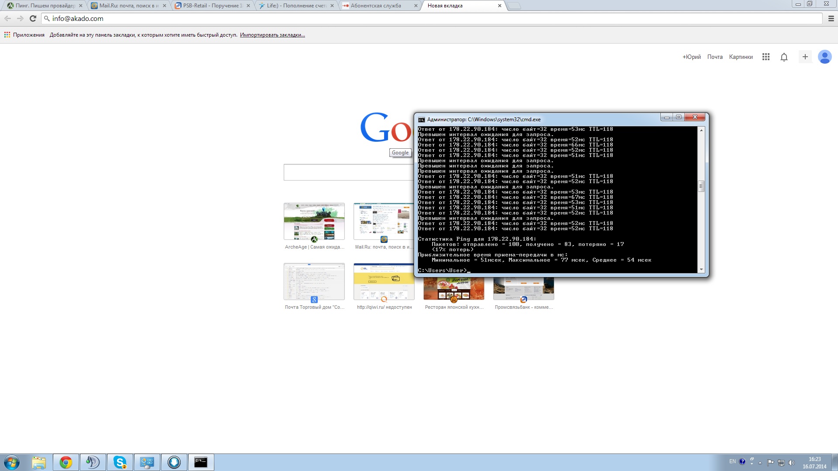Image resolution: width=838 pixels, height=471 pixels.
Task: Click cmd window scrollbar down arrow
Action: tap(701, 270)
